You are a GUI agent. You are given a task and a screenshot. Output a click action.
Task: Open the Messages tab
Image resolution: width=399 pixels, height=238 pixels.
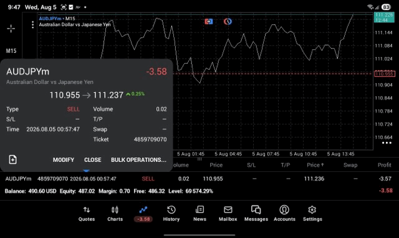point(256,214)
